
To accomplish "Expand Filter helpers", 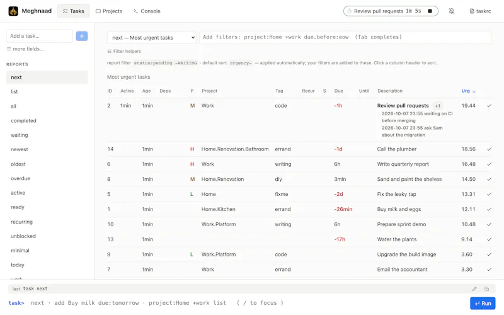I will click(124, 51).
